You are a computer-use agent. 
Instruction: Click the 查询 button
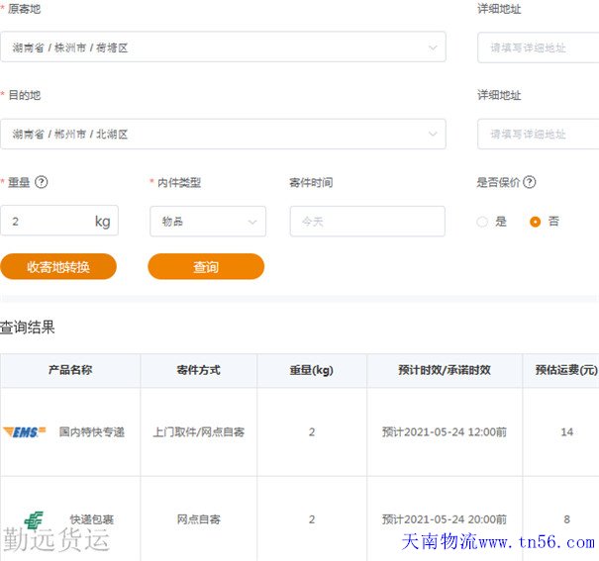(206, 267)
